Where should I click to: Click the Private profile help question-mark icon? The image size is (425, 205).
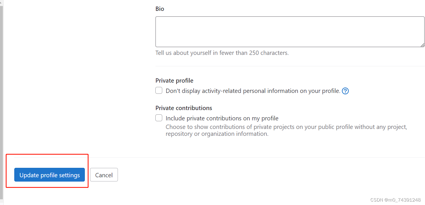click(x=345, y=91)
